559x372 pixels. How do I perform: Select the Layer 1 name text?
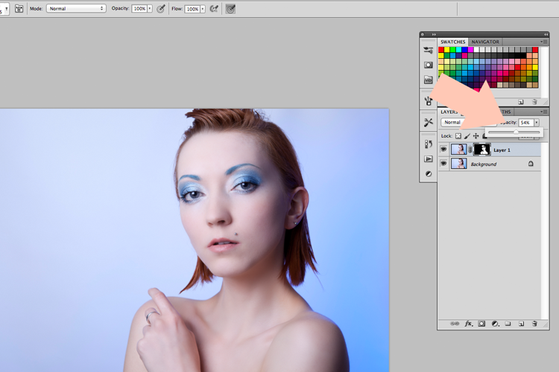pos(502,150)
